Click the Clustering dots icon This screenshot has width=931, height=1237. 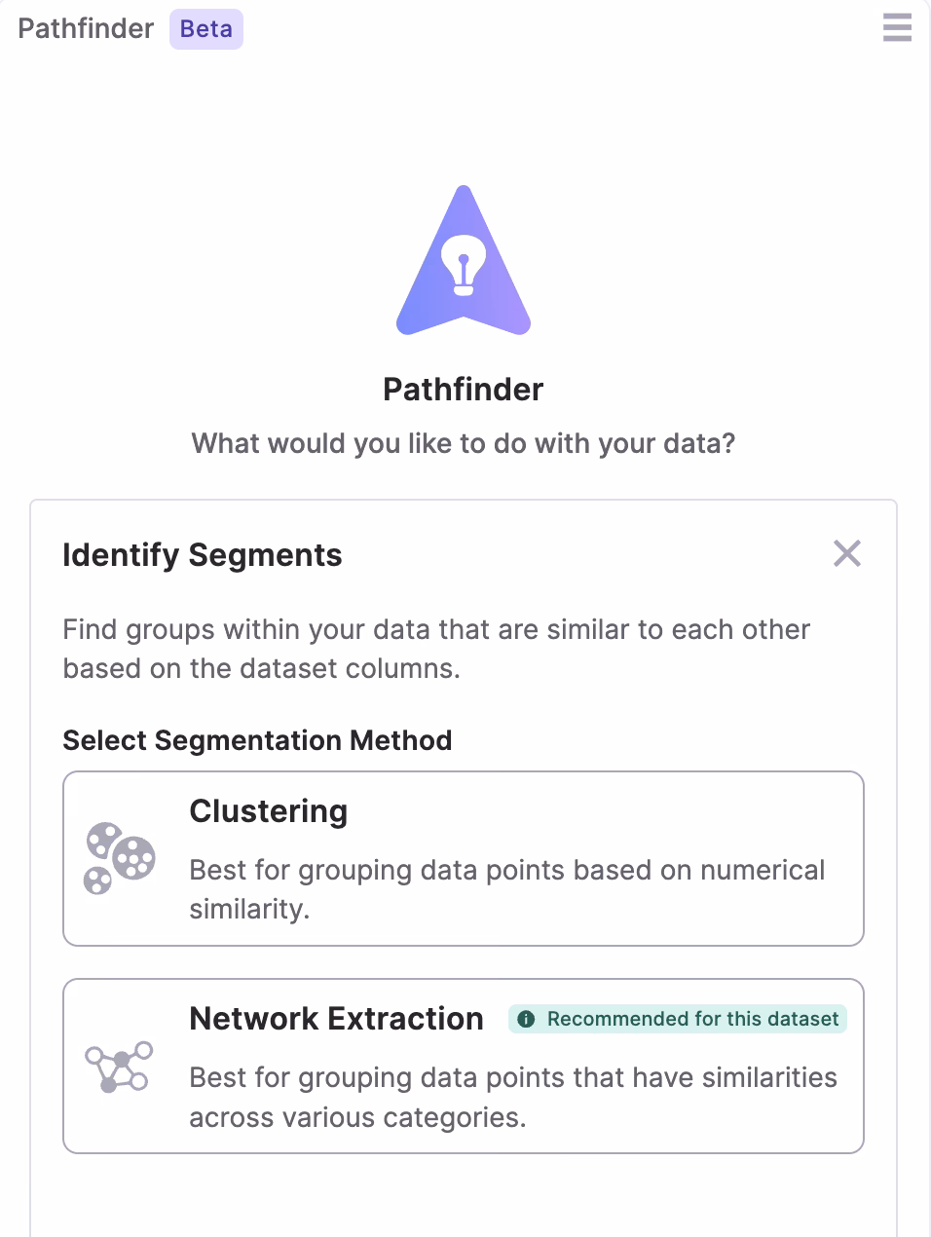(120, 858)
